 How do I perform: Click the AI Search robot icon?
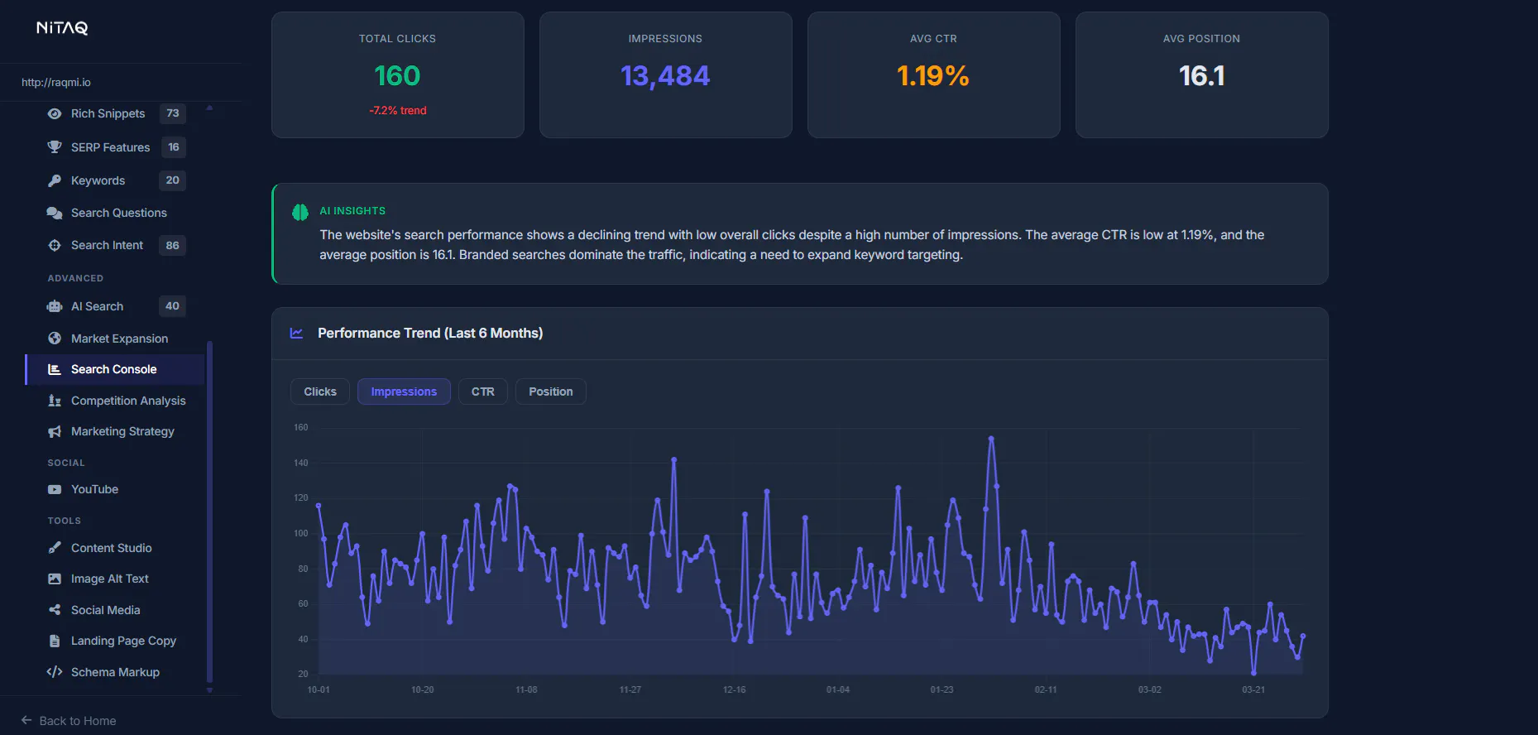click(55, 306)
